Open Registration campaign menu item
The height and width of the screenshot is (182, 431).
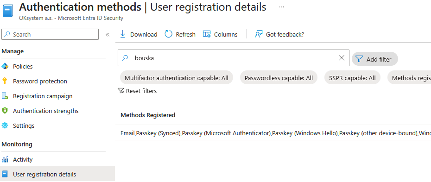pyautogui.click(x=43, y=96)
